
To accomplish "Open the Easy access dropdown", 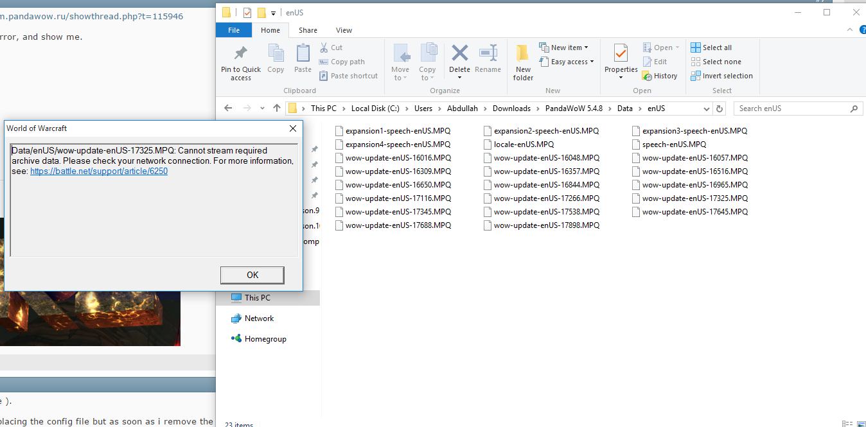I will (566, 62).
